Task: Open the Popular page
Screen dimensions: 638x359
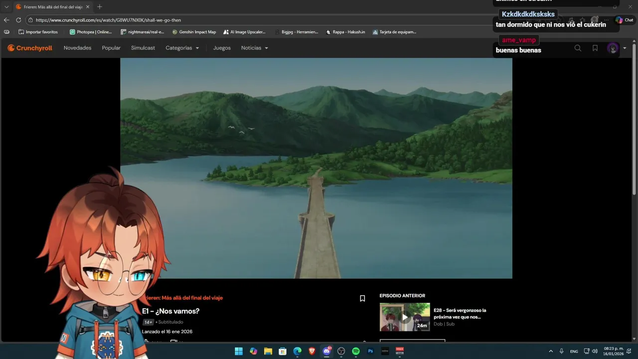Action: pos(111,48)
